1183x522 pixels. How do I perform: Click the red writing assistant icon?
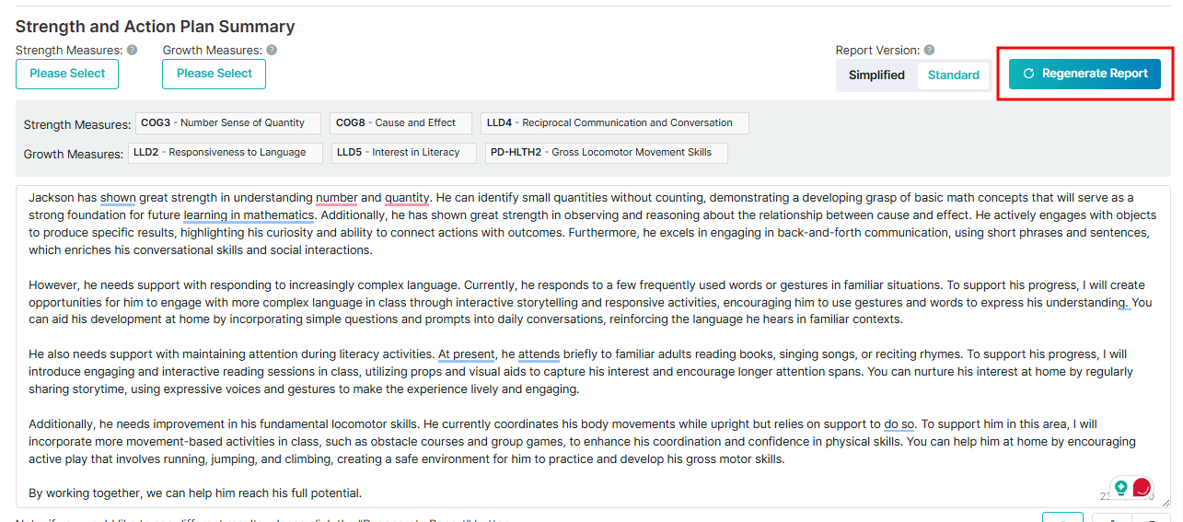pyautogui.click(x=1142, y=488)
